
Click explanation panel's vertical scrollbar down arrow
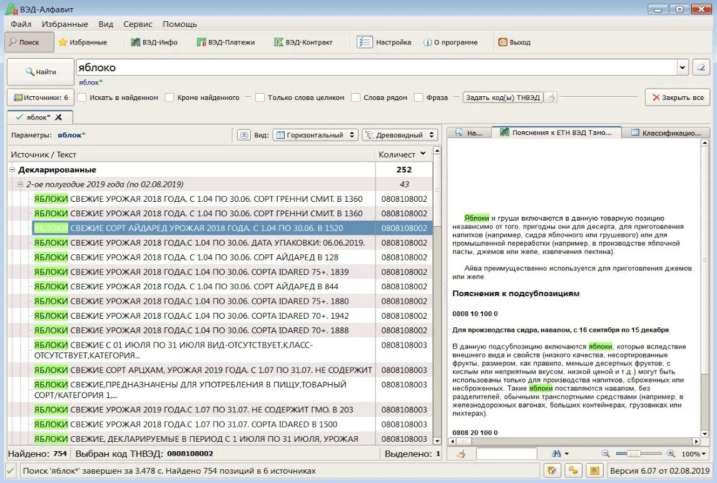(x=704, y=433)
